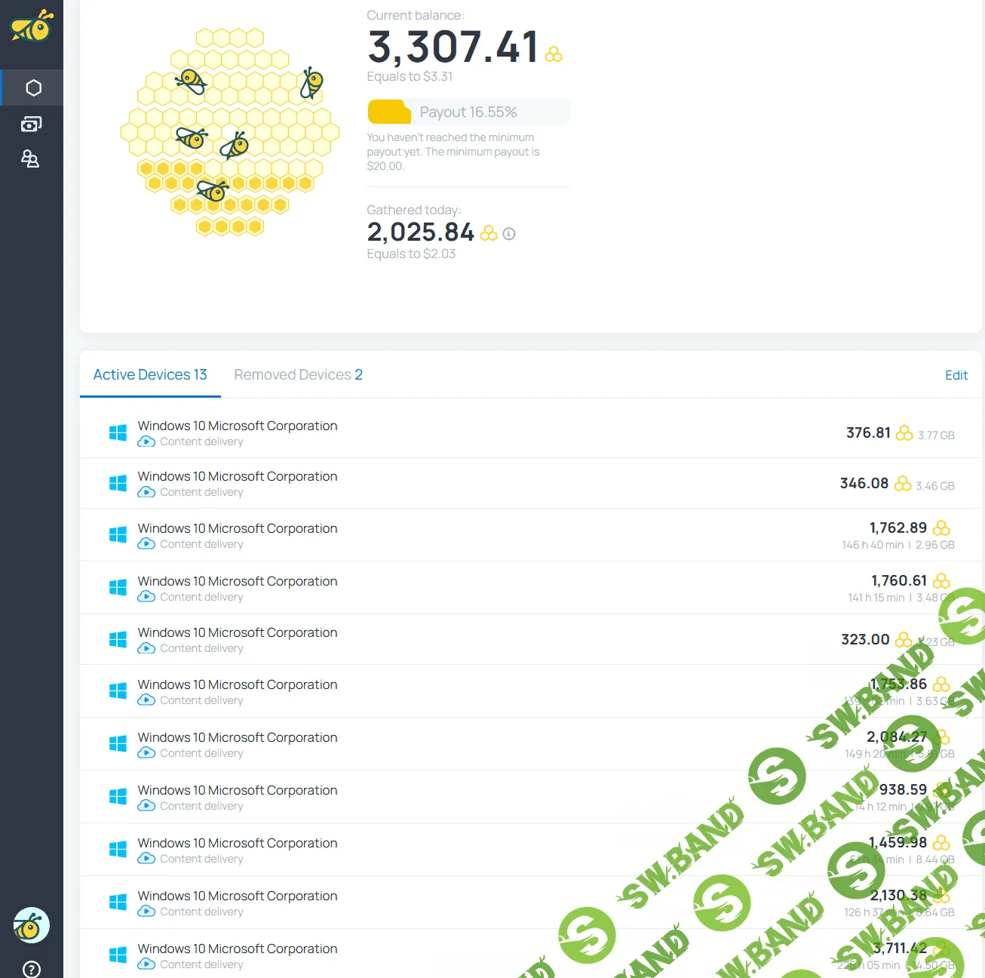The height and width of the screenshot is (978, 985).
Task: Switch to Removed Devices tab
Action: point(298,374)
